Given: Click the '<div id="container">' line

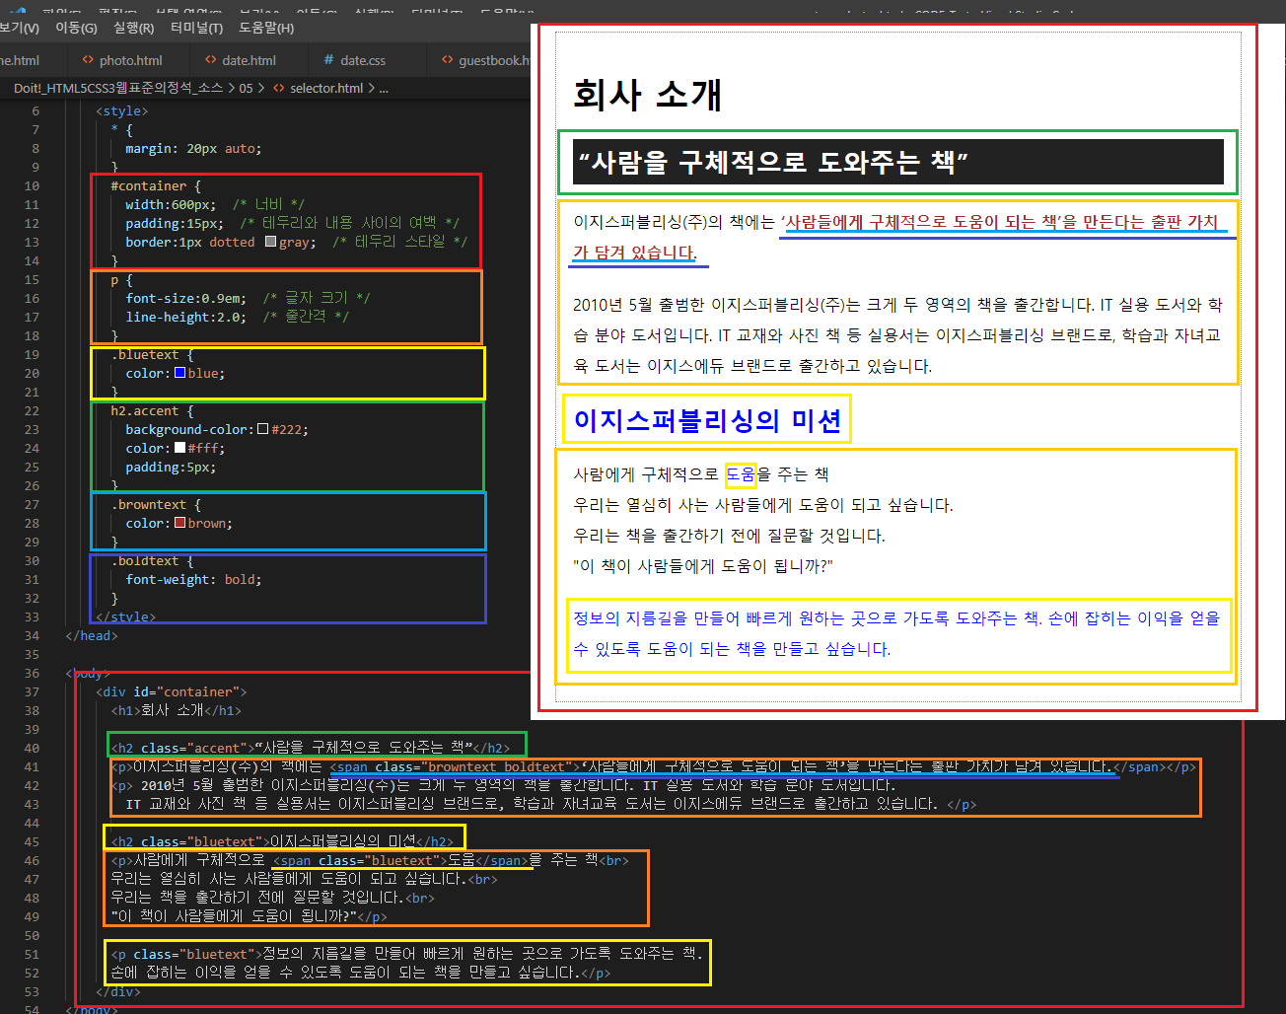Looking at the screenshot, I should tap(171, 691).
